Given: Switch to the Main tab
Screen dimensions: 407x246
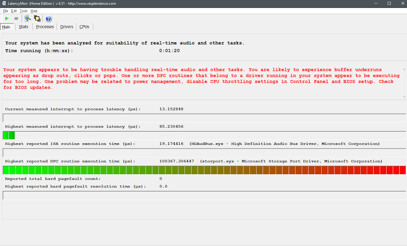Looking at the screenshot, I should point(6,27).
